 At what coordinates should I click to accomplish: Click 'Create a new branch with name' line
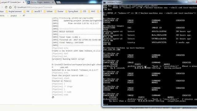tap(77, 51)
